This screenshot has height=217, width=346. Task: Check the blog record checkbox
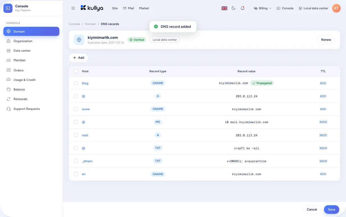[x=76, y=83]
